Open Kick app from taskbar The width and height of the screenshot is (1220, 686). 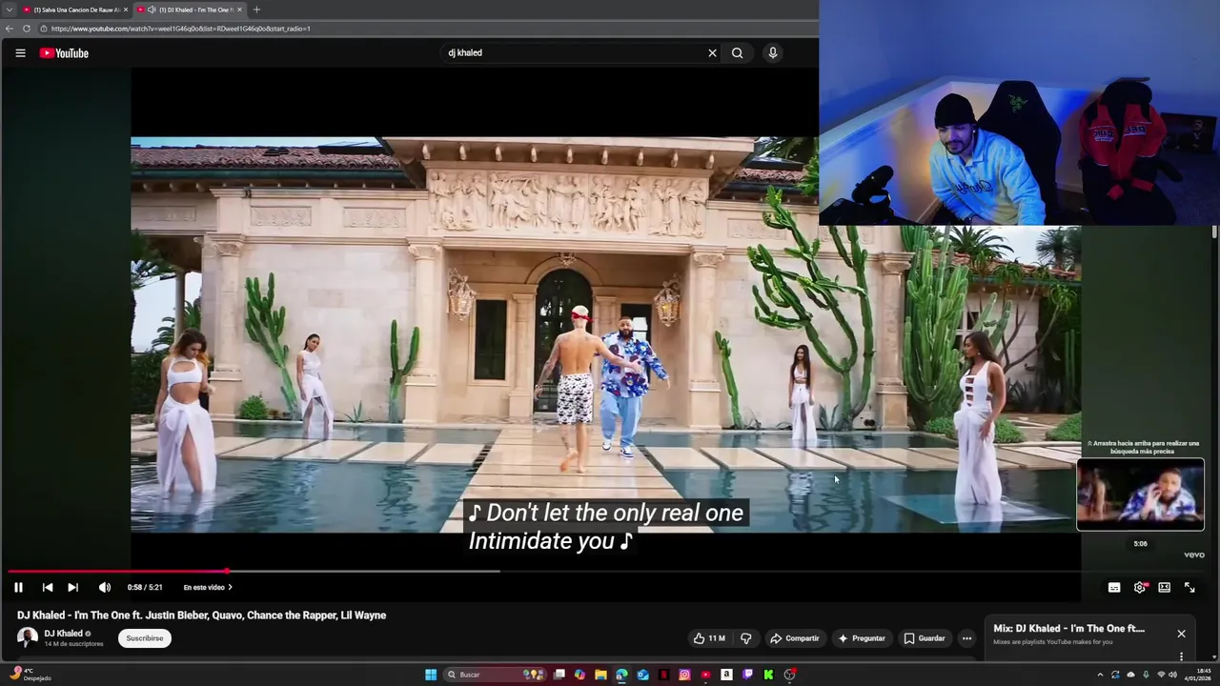(x=768, y=675)
